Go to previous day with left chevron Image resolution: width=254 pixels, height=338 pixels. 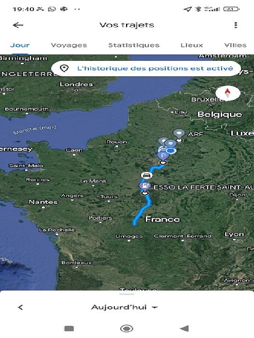pyautogui.click(x=20, y=308)
